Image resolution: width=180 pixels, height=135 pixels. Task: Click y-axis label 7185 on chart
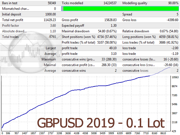(174, 95)
